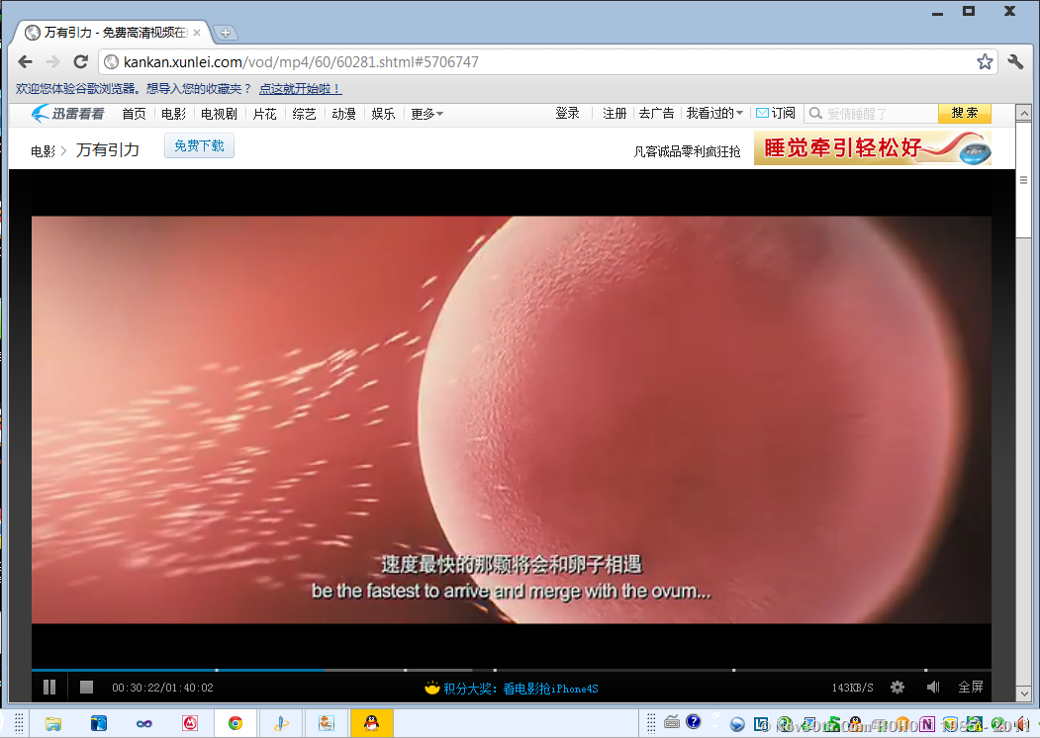
Task: Open the Chrome wrench menu
Action: [1015, 61]
